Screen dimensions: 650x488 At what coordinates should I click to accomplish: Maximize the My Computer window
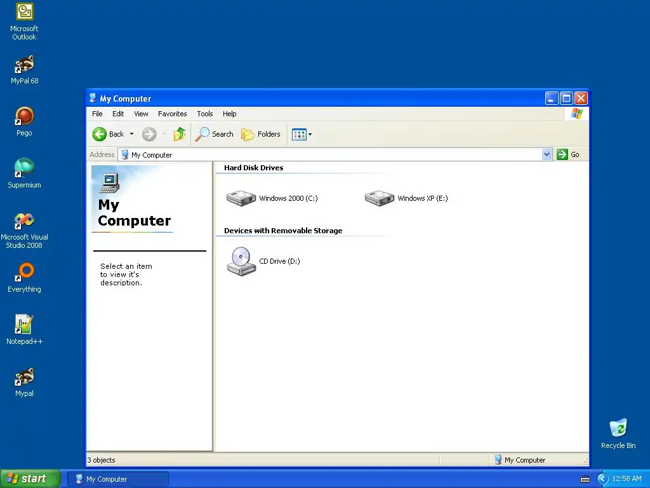(x=566, y=98)
